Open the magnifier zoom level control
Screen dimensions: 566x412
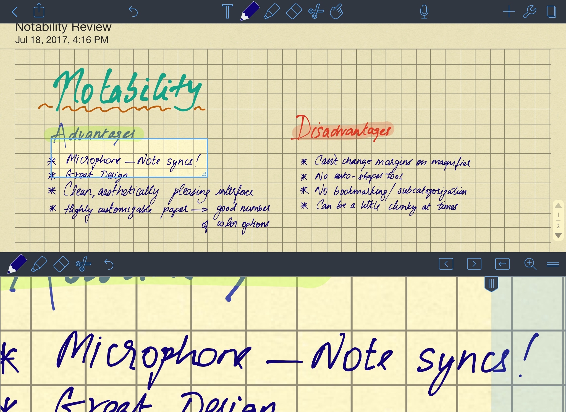click(x=530, y=264)
